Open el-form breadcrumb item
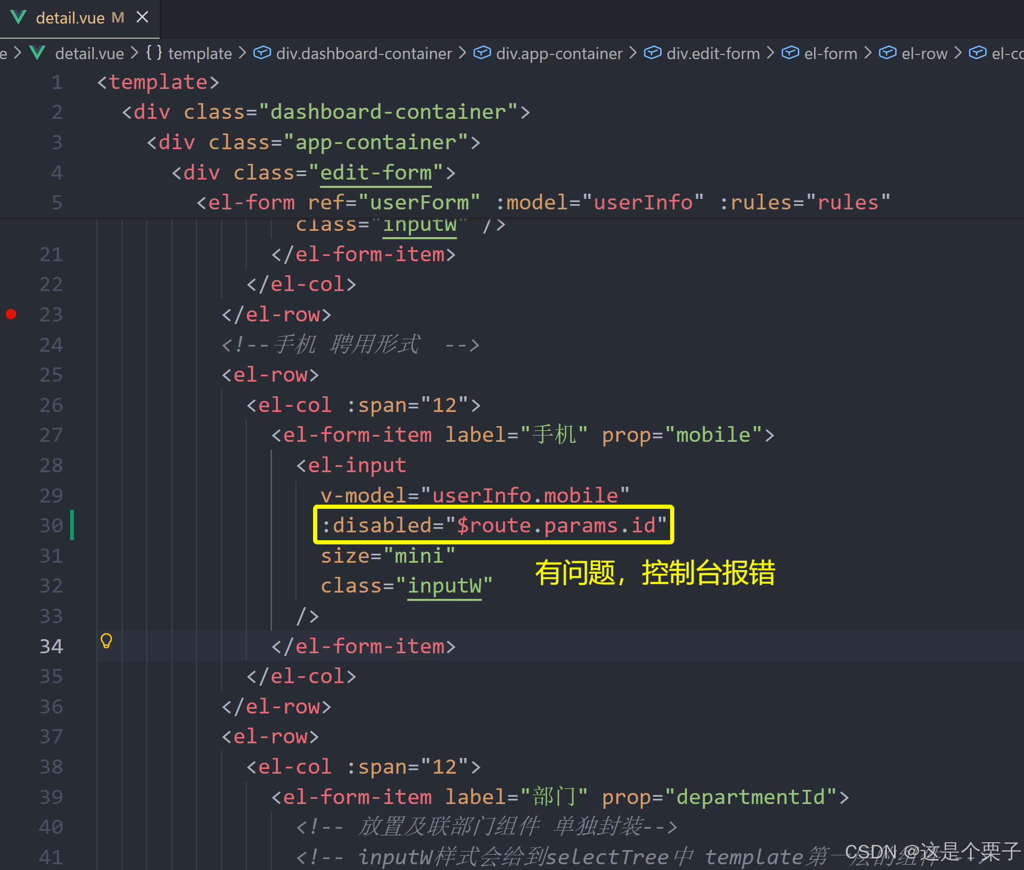Image resolution: width=1024 pixels, height=870 pixels. (831, 53)
